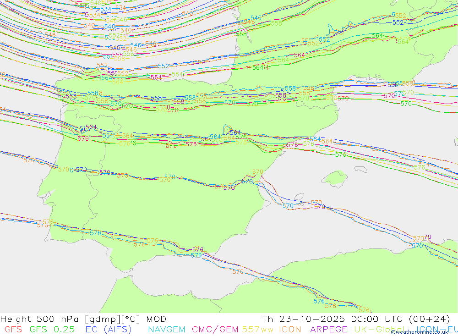458x336 pixels.
Task: Select the yellow 557ww legend label
Action: (x=257, y=330)
